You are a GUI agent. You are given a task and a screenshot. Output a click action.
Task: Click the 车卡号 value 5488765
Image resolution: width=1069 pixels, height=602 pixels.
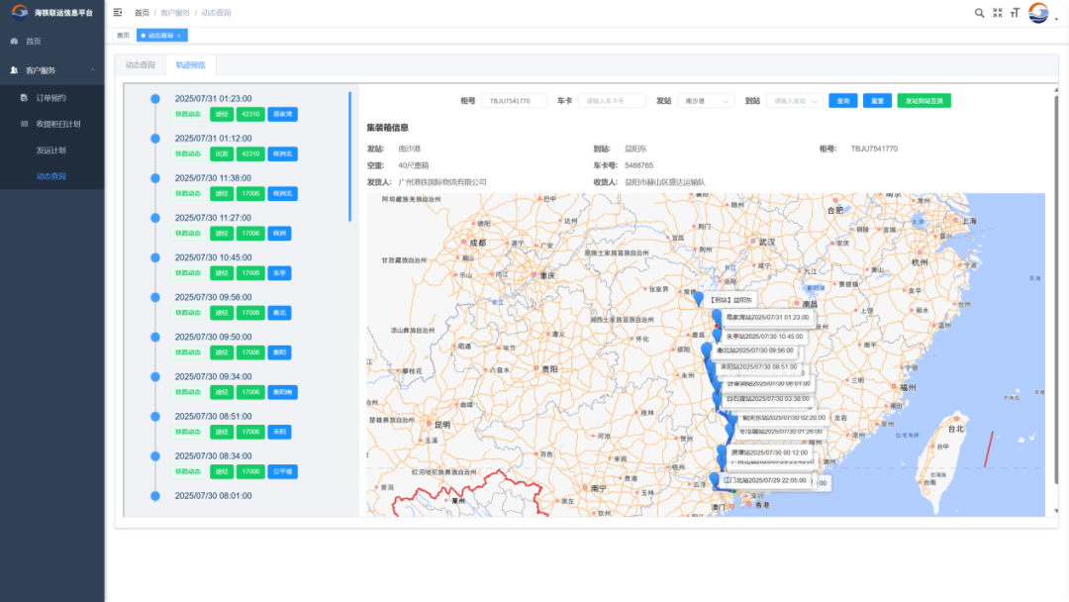click(x=638, y=165)
